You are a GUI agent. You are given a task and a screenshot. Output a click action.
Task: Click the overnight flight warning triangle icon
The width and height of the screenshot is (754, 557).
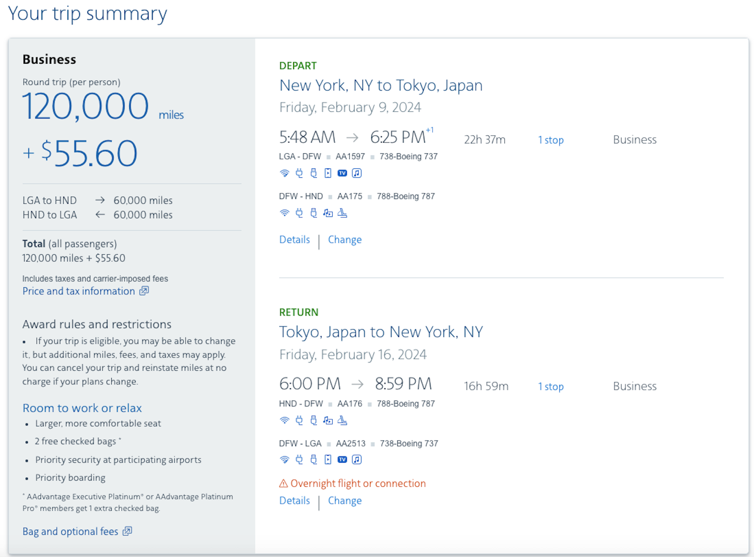point(284,483)
